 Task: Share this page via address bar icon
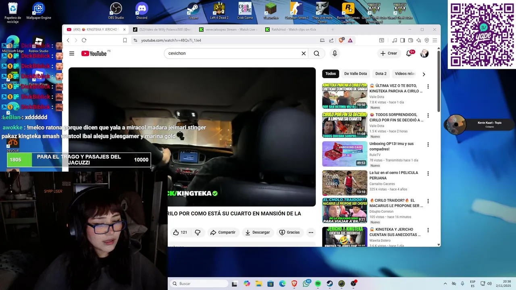click(x=331, y=40)
